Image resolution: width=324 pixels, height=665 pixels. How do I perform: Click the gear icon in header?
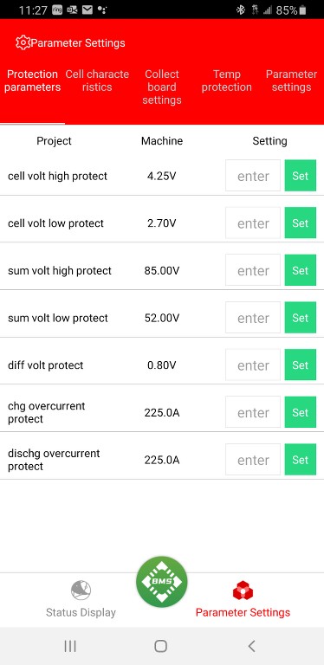pyautogui.click(x=23, y=42)
